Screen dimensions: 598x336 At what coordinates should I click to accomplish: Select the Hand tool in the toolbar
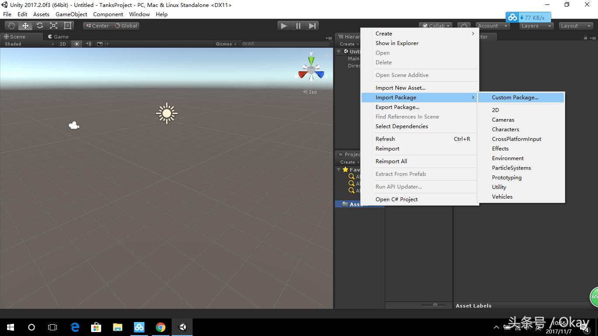tap(11, 25)
